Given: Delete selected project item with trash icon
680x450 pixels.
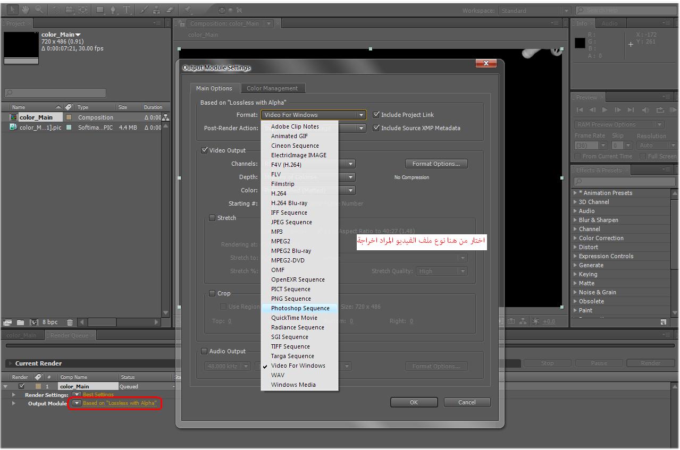Looking at the screenshot, I should (70, 322).
